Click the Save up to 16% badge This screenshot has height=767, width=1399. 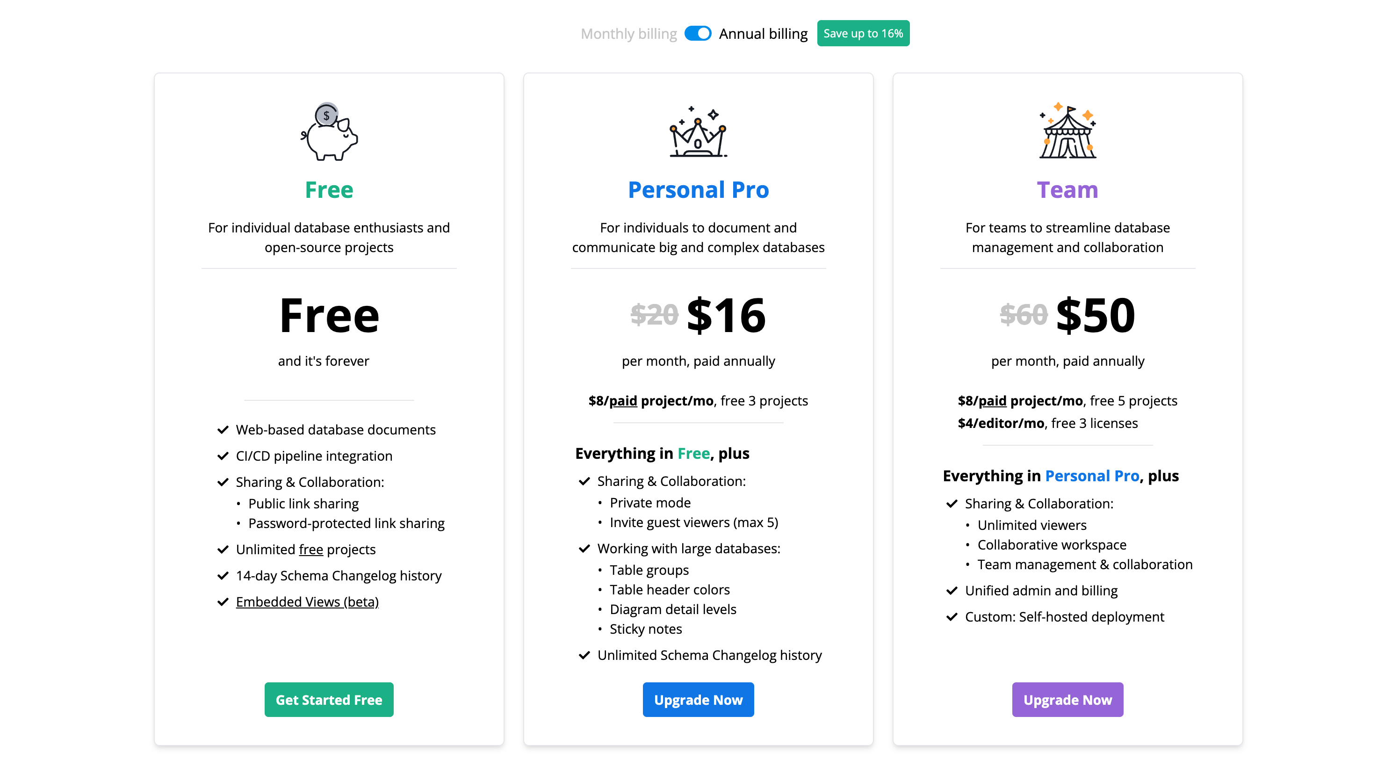pos(862,34)
